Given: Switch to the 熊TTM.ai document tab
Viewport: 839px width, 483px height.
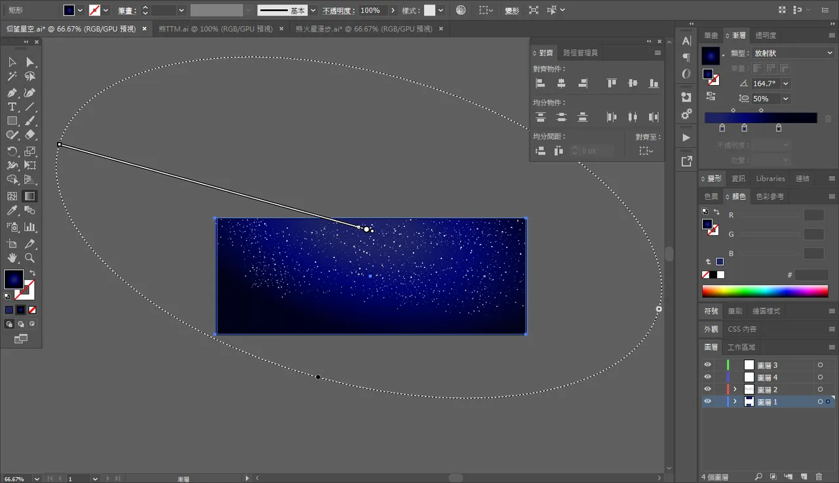Looking at the screenshot, I should click(x=216, y=29).
